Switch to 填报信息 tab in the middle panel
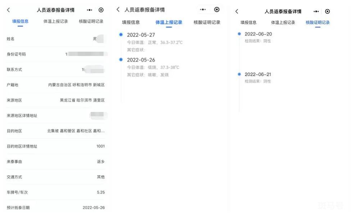Viewport: 352px width, 216px height. (x=131, y=22)
